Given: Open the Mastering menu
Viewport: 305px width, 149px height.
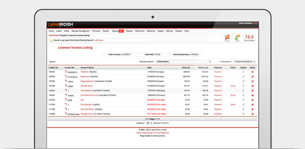Looking at the screenshot, I should point(151,31).
